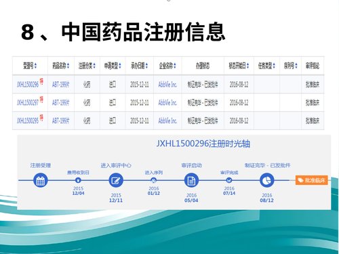Click the 注册受理 timeline label
Viewport: 339px width, 254px height.
click(x=41, y=165)
